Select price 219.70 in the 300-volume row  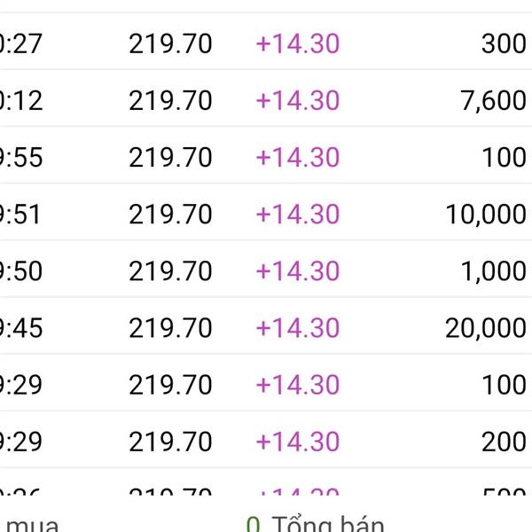(170, 43)
